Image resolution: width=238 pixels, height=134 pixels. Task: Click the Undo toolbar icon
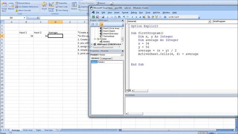(x=124, y=17)
